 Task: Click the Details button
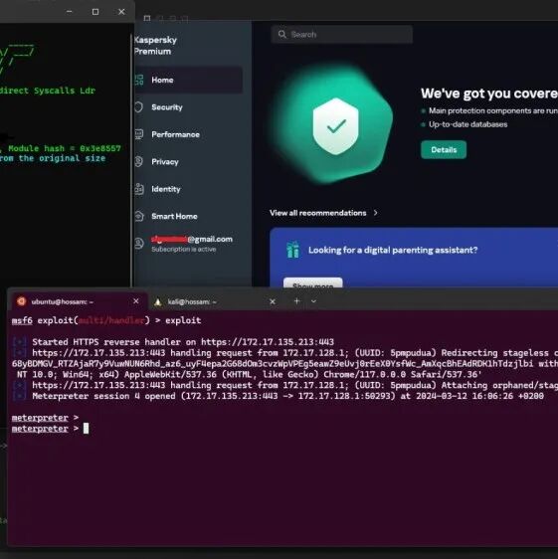click(444, 150)
